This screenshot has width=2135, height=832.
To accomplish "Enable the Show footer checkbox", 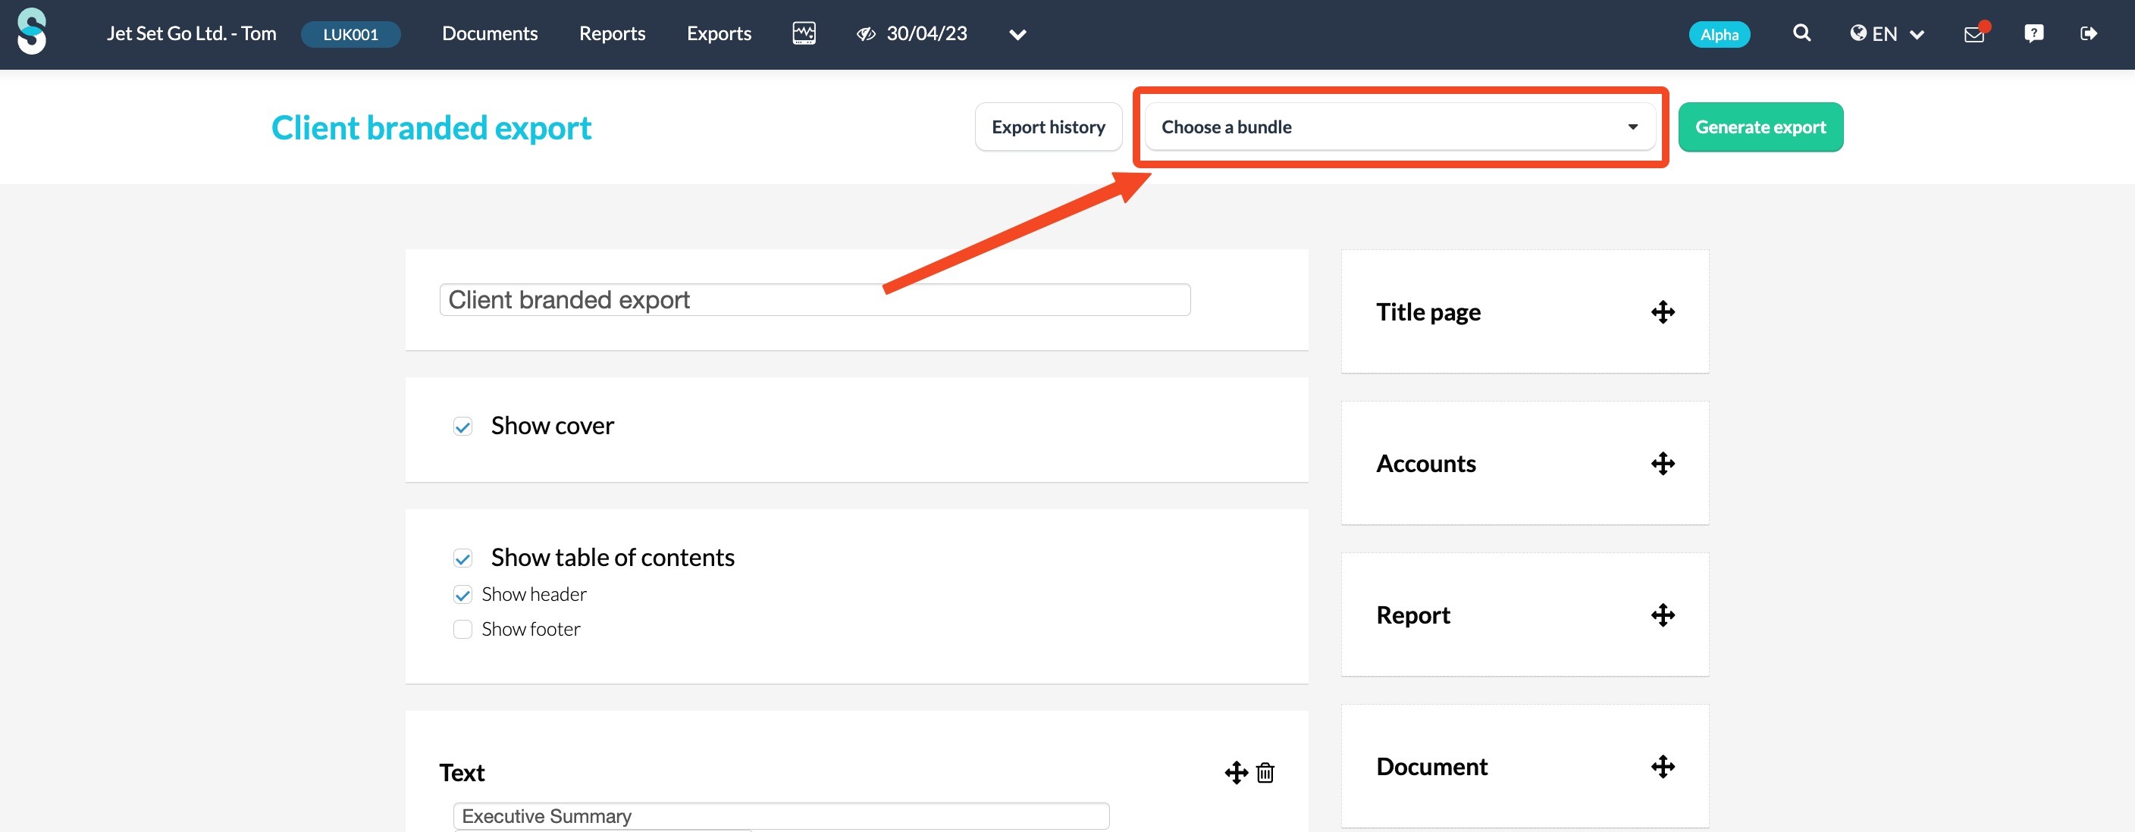I will click(x=462, y=630).
